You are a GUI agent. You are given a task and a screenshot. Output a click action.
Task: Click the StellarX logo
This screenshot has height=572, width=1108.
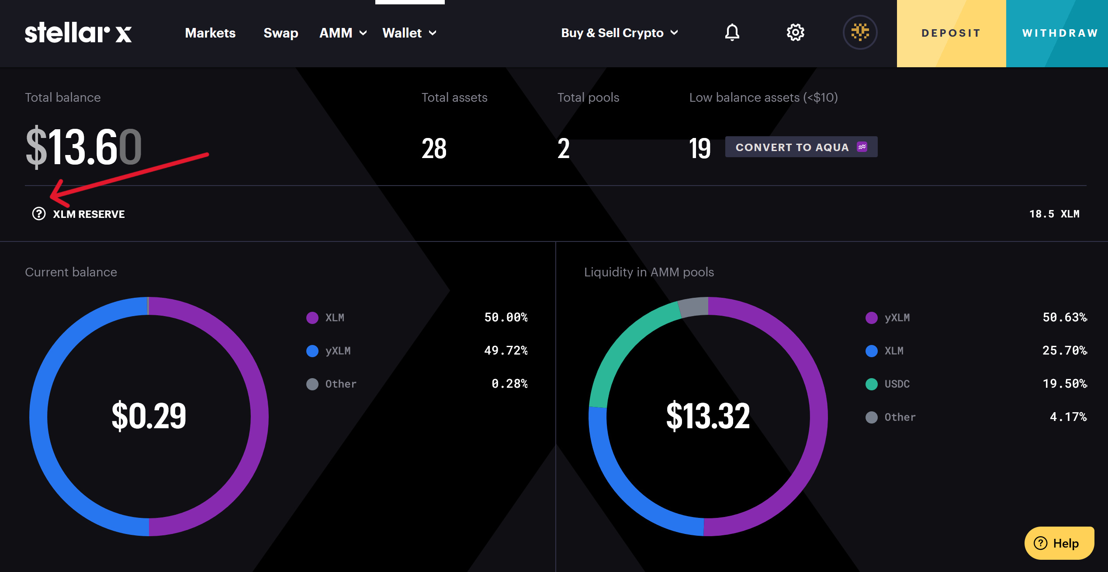click(x=78, y=33)
